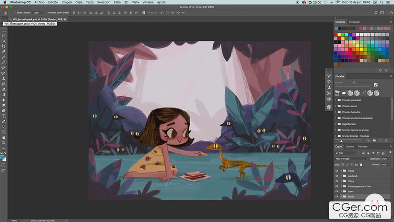Hide the Cathy layer group
394x222 pixels.
click(x=337, y=181)
